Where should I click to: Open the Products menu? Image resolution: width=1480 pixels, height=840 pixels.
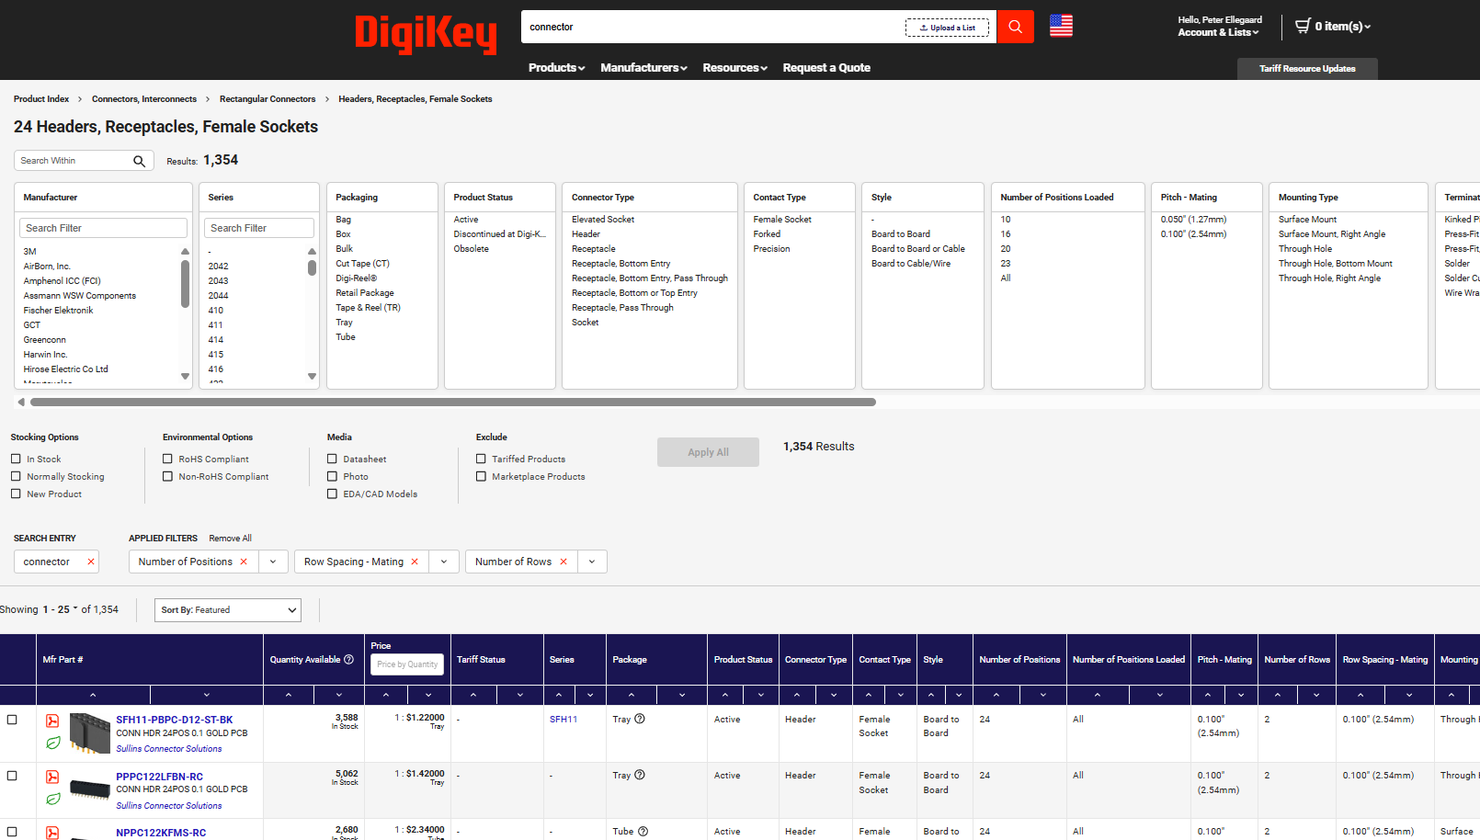(x=556, y=68)
